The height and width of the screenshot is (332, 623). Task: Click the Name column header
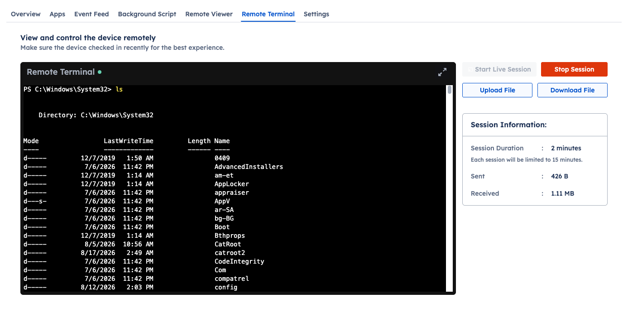click(222, 141)
